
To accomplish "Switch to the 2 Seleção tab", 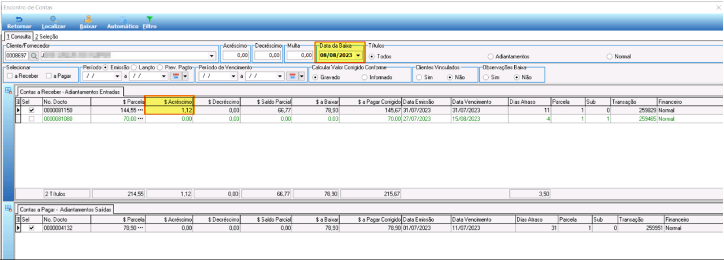I will pyautogui.click(x=47, y=36).
